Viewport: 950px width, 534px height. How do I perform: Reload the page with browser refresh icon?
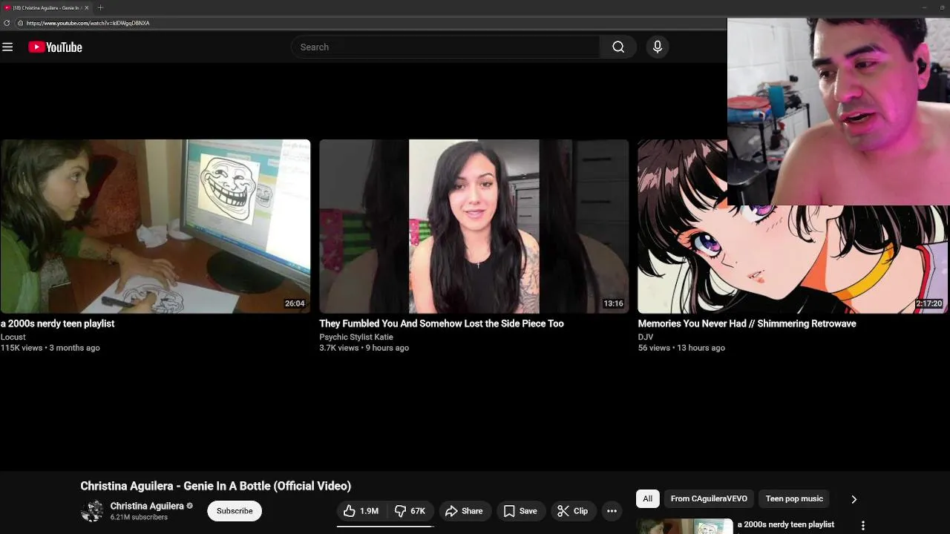coord(7,23)
